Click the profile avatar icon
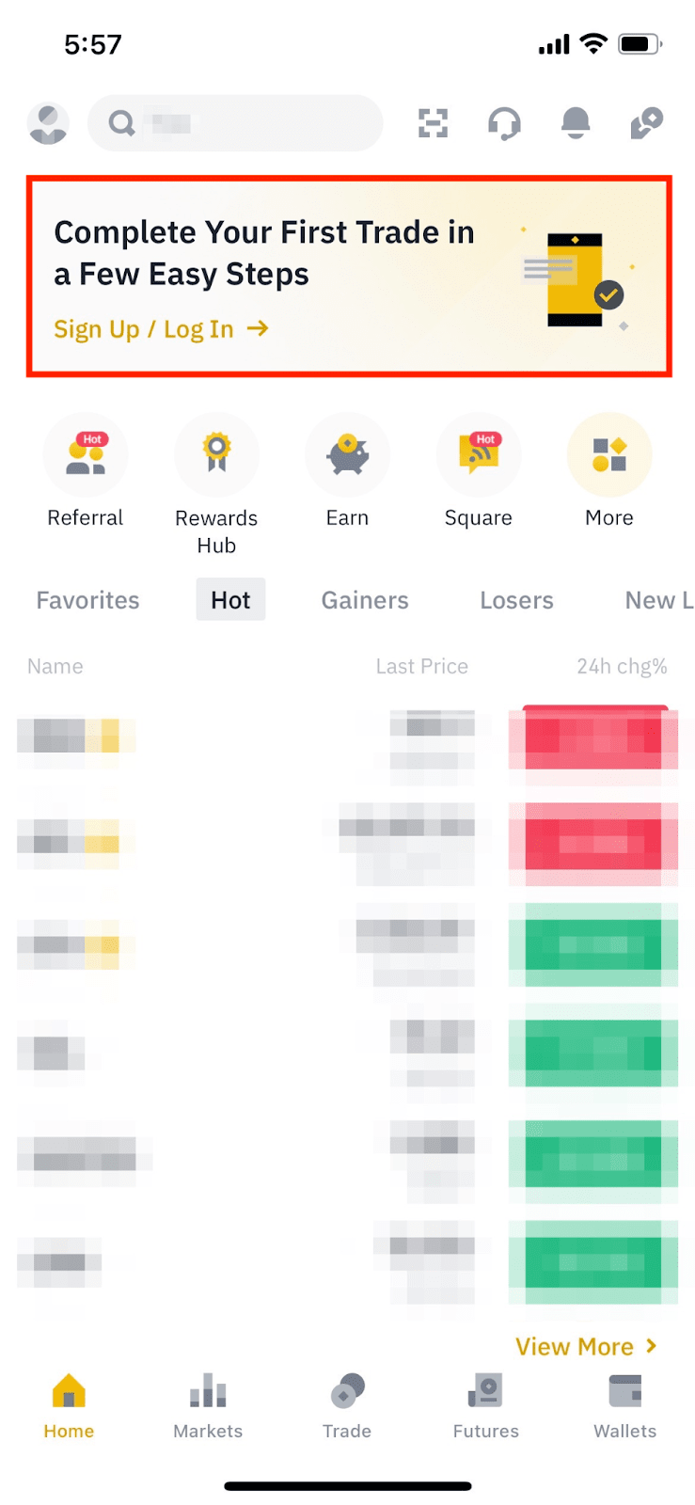The height and width of the screenshot is (1505, 695). tap(48, 123)
